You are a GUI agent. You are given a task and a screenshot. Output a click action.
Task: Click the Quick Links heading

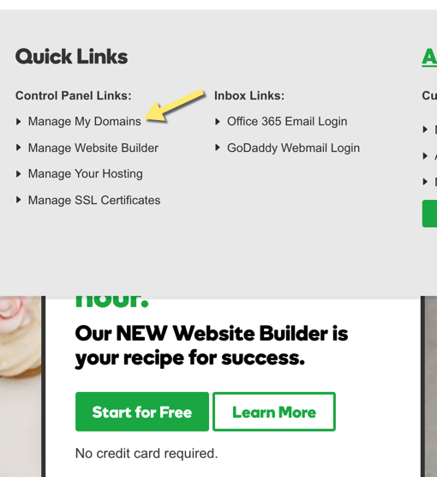click(72, 57)
